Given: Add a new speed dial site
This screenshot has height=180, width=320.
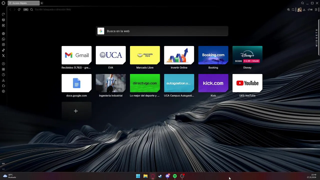Looking at the screenshot, I should click(x=76, y=111).
